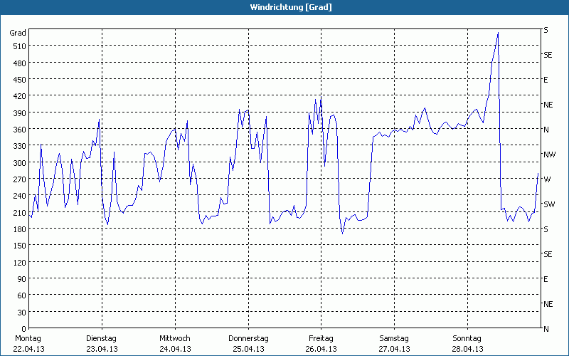Click the date 24.04.13
The image size is (569, 356).
[175, 349]
